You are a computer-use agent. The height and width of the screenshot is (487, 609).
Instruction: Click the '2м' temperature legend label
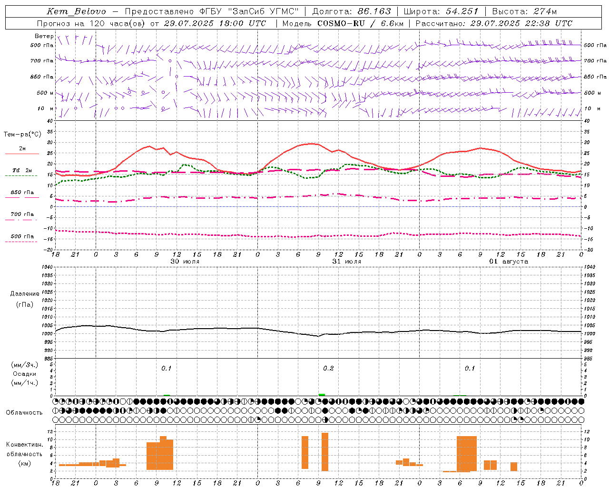coord(22,149)
